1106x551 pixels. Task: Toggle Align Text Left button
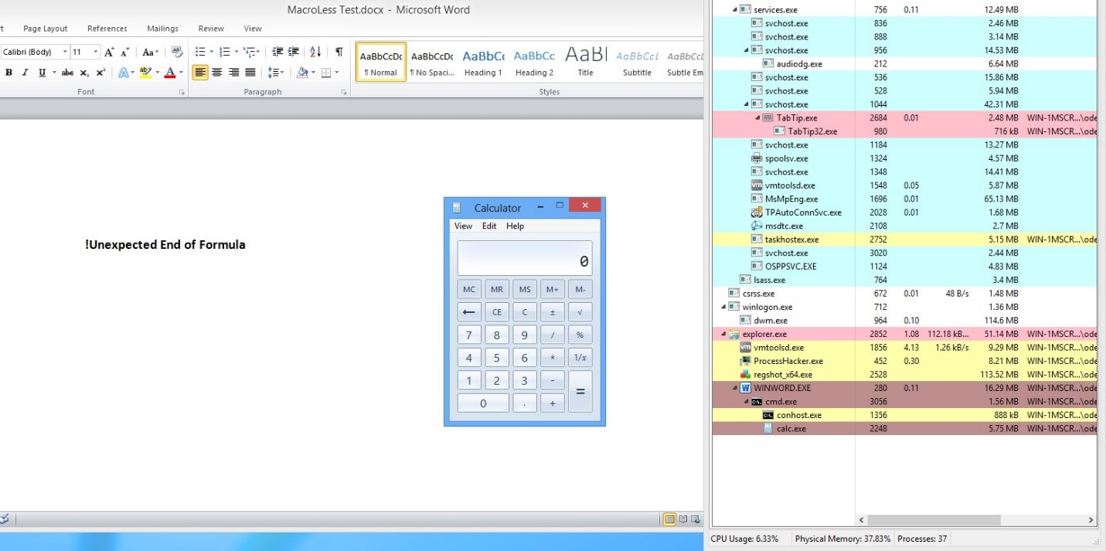[x=200, y=73]
